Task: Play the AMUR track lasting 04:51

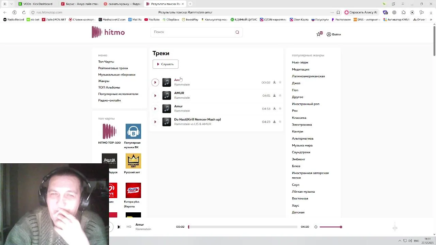Action: [x=155, y=96]
